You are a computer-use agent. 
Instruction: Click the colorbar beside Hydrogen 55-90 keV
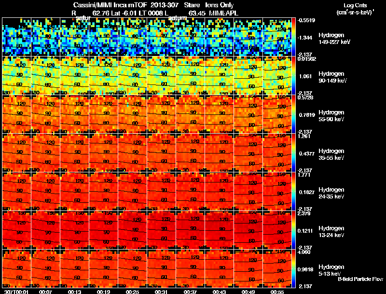[293, 114]
